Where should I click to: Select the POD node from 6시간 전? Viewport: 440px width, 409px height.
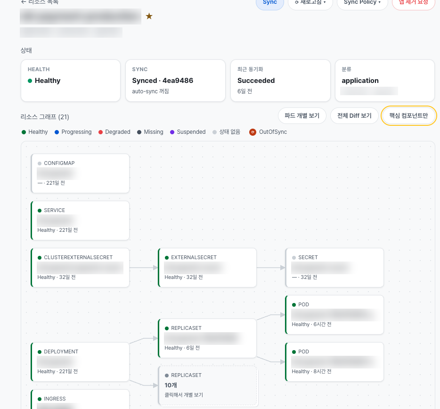[334, 315]
